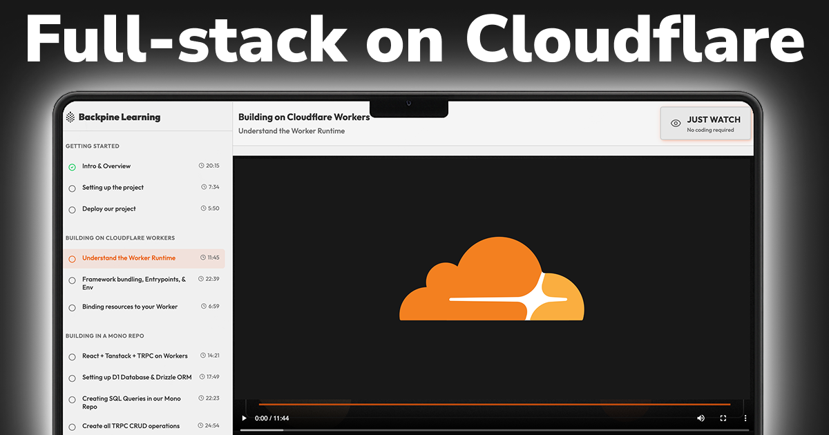Click the Cloudflare cloud logo in the video

(492, 279)
